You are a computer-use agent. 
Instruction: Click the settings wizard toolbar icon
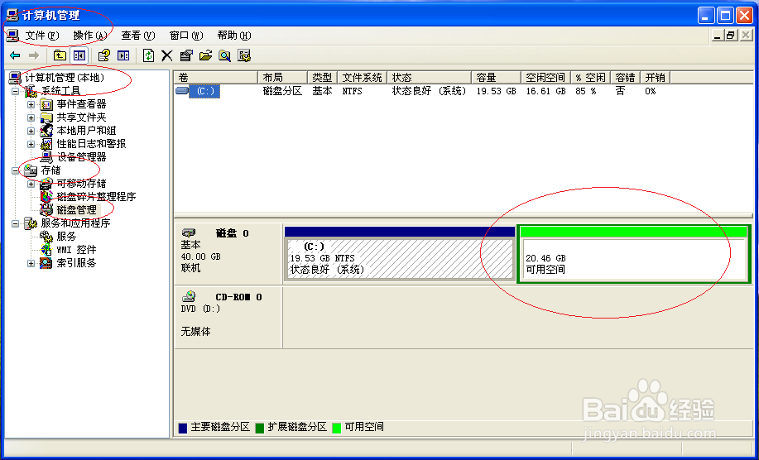(x=244, y=55)
